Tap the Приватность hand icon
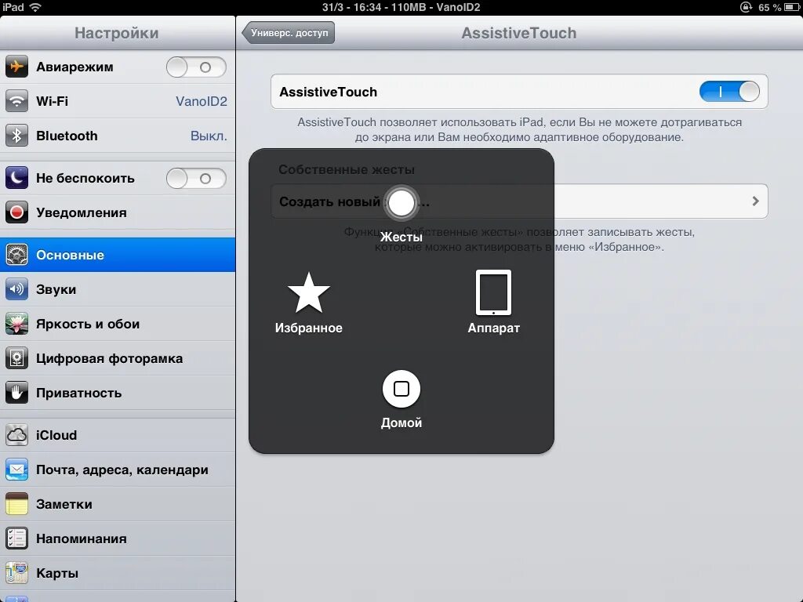This screenshot has height=602, width=803. tap(16, 393)
